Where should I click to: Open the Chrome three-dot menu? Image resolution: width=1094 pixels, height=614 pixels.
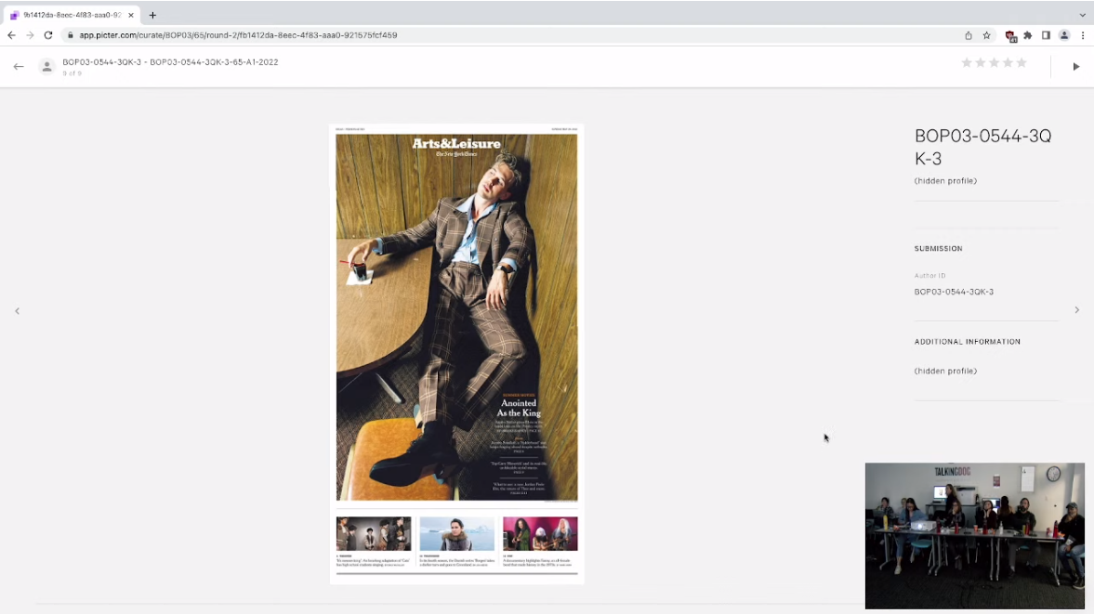point(1083,35)
